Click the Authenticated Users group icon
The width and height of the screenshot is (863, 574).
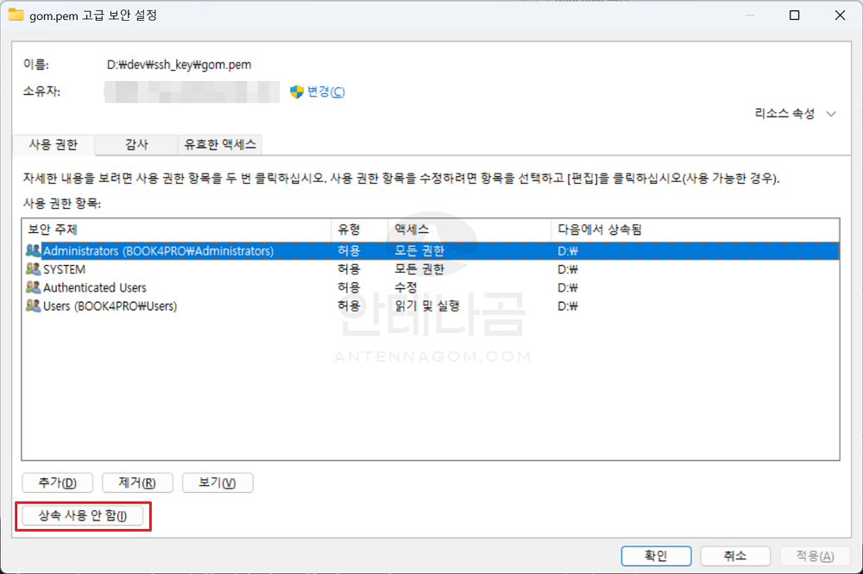pos(34,287)
